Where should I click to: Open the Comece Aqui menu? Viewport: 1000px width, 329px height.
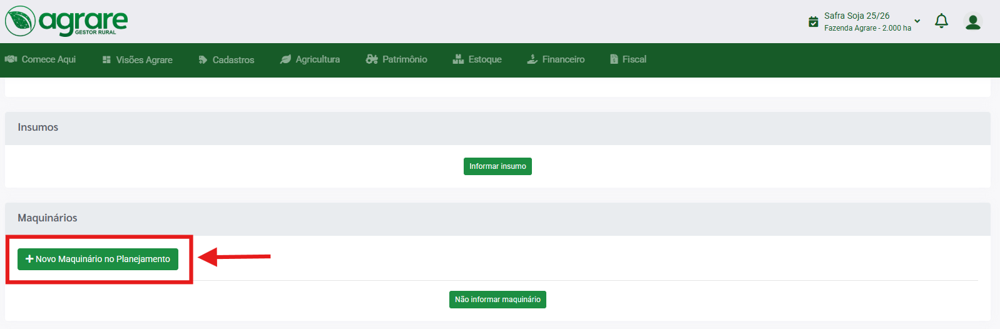40,59
